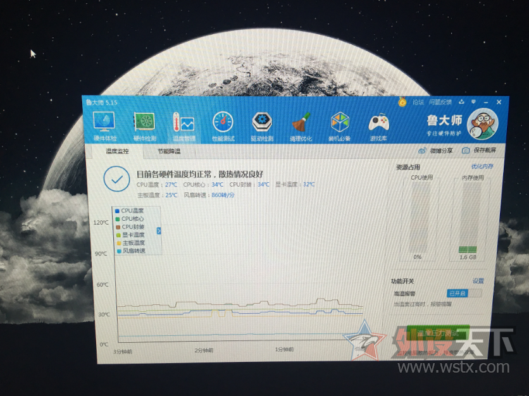Disable the 高温报警 alarm toggle
Image resolution: width=529 pixels, height=396 pixels.
point(457,294)
